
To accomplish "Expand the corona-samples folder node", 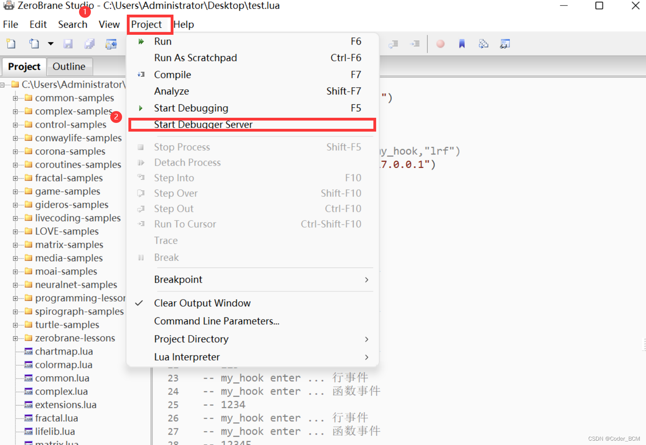I will [x=15, y=151].
